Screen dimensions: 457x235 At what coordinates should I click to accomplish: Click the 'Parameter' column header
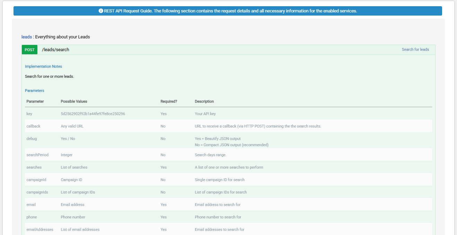35,101
